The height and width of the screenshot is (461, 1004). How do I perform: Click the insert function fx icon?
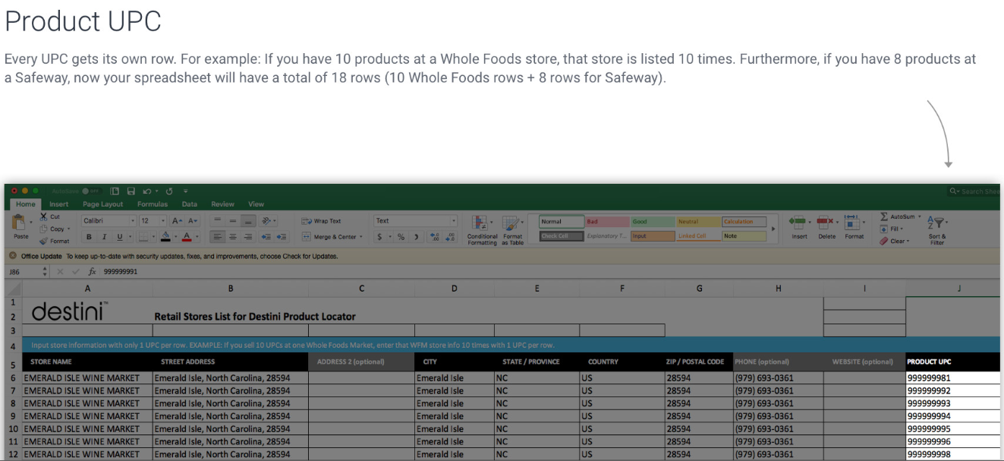pyautogui.click(x=93, y=271)
